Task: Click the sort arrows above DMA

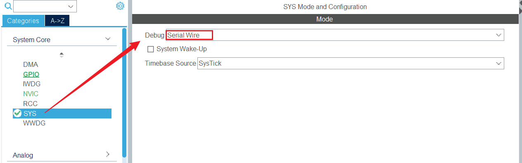Action: click(x=62, y=54)
